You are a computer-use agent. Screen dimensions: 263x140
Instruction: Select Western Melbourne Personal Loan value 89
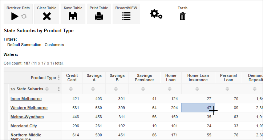point(236,108)
